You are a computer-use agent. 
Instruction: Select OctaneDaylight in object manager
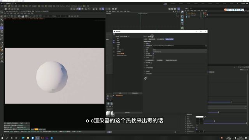[x=192, y=15]
